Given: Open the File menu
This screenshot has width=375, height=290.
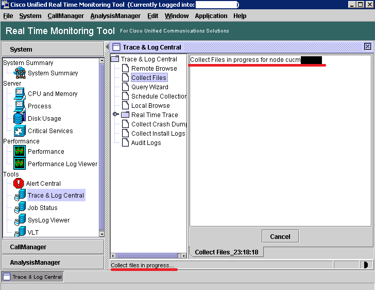Looking at the screenshot, I should [x=8, y=16].
